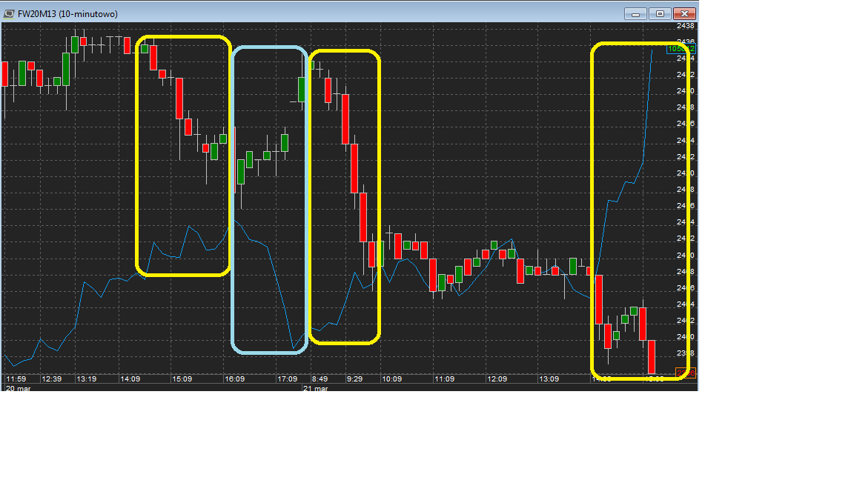Screen dimensions: 854x480
Task: Click the 12:39 time axis label
Action: (52, 379)
